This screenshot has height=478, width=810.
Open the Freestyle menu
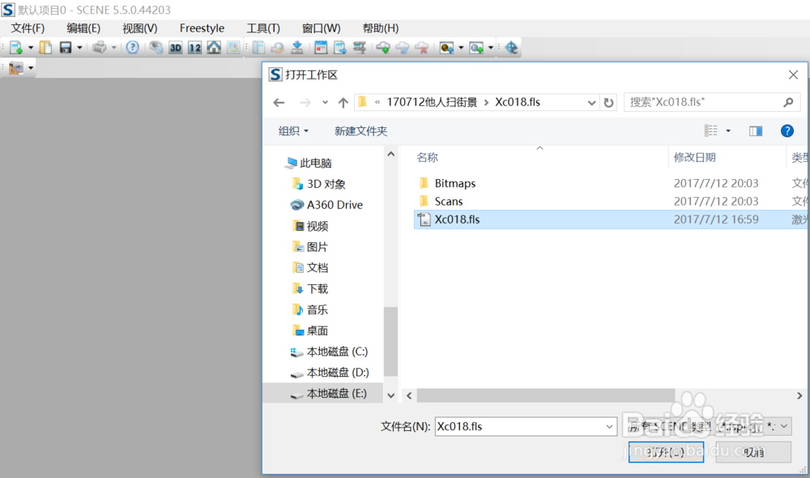pos(202,28)
